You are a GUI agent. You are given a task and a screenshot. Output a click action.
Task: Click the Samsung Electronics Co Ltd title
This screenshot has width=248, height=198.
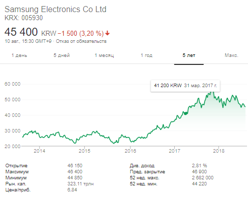coord(56,9)
